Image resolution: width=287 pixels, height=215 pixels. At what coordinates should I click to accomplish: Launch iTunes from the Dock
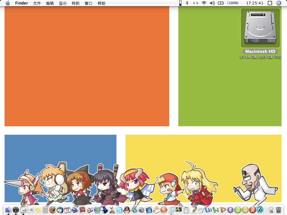pos(171,210)
